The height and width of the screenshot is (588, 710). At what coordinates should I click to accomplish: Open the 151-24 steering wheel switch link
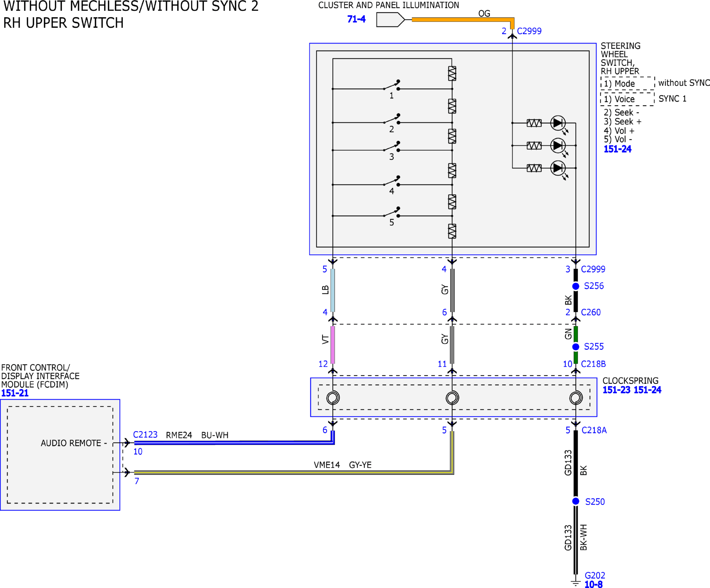pyautogui.click(x=617, y=149)
